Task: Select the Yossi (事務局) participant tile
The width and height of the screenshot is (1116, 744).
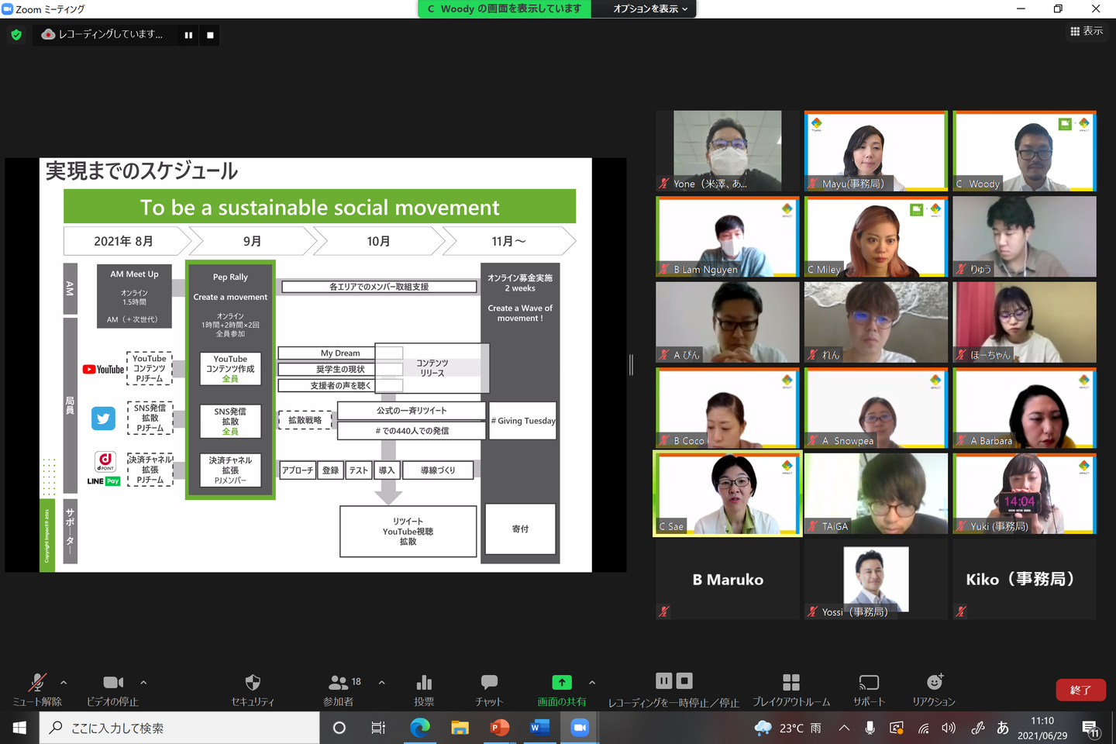Action: point(876,579)
